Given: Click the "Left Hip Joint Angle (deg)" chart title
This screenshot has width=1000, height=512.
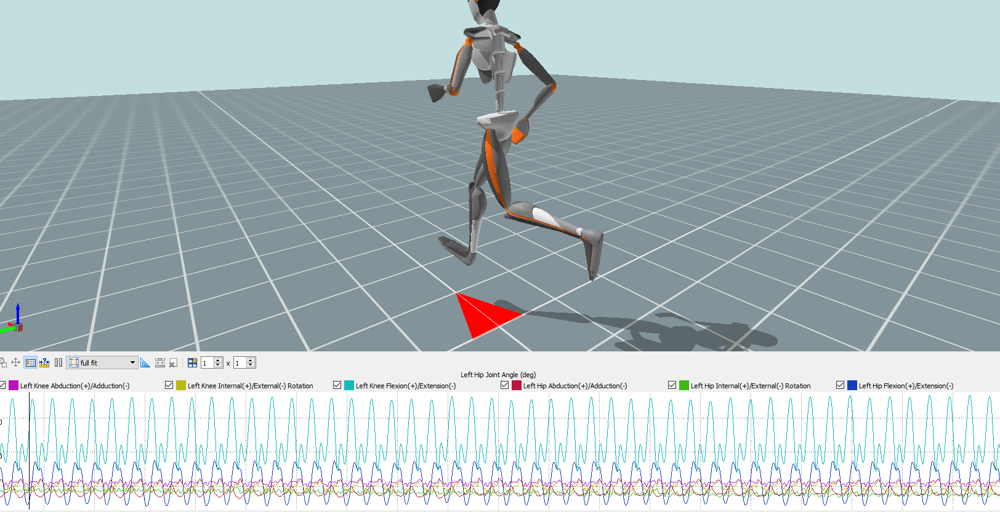Looking at the screenshot, I should pos(498,375).
